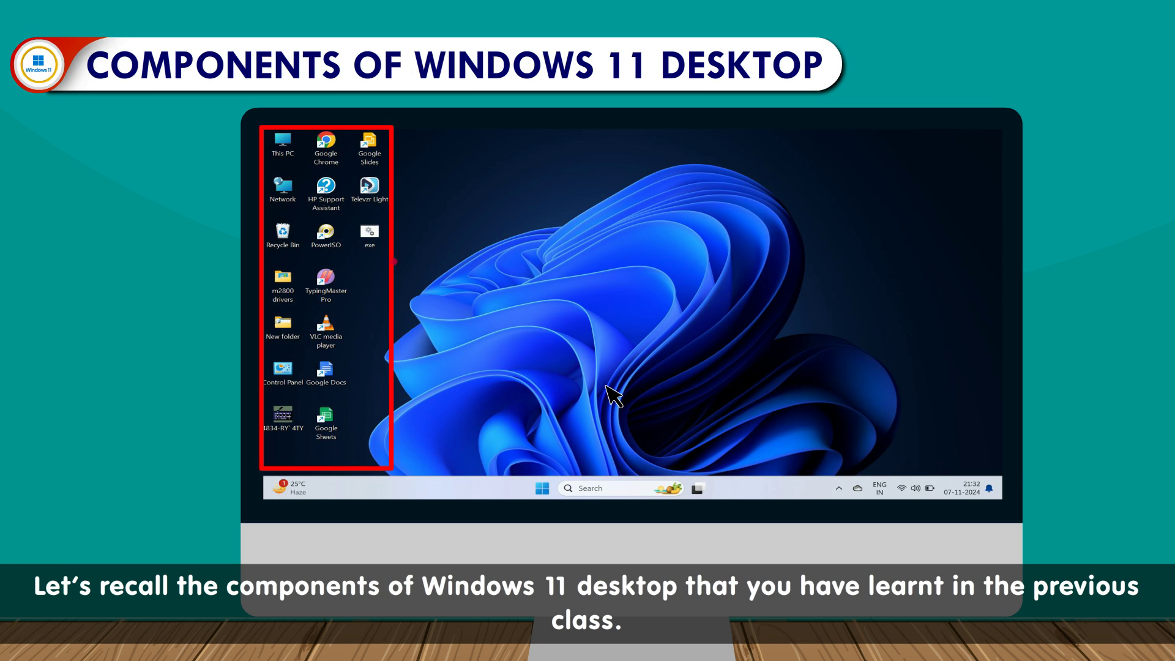
Task: Open weather widget showing 25°C Haze
Action: 289,488
